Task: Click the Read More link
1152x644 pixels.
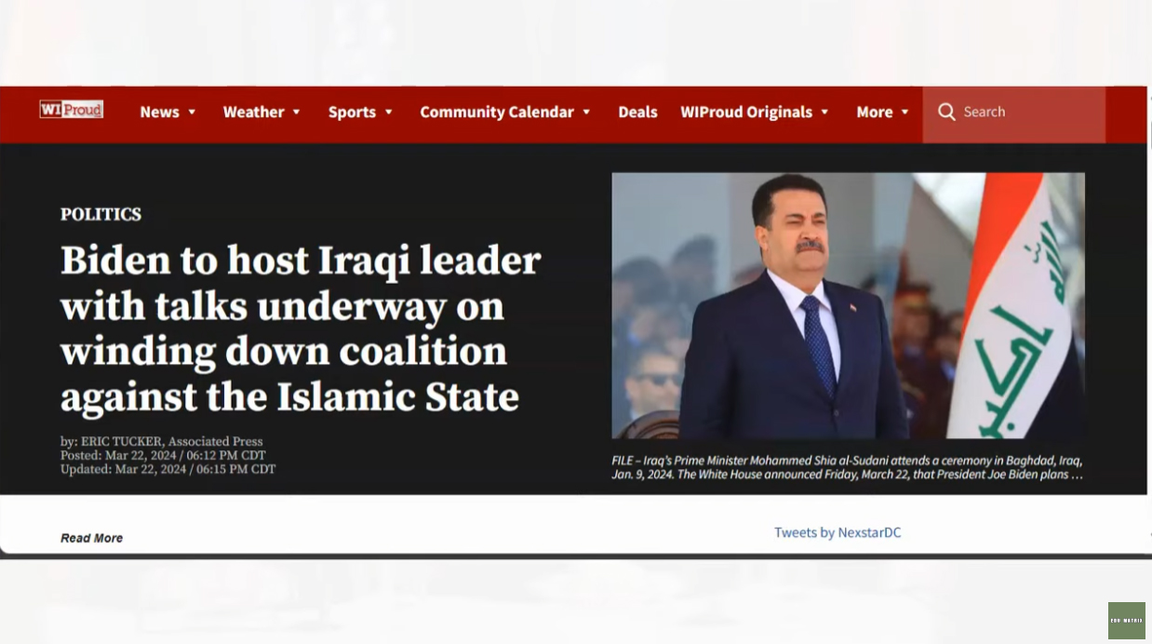Action: (x=91, y=538)
